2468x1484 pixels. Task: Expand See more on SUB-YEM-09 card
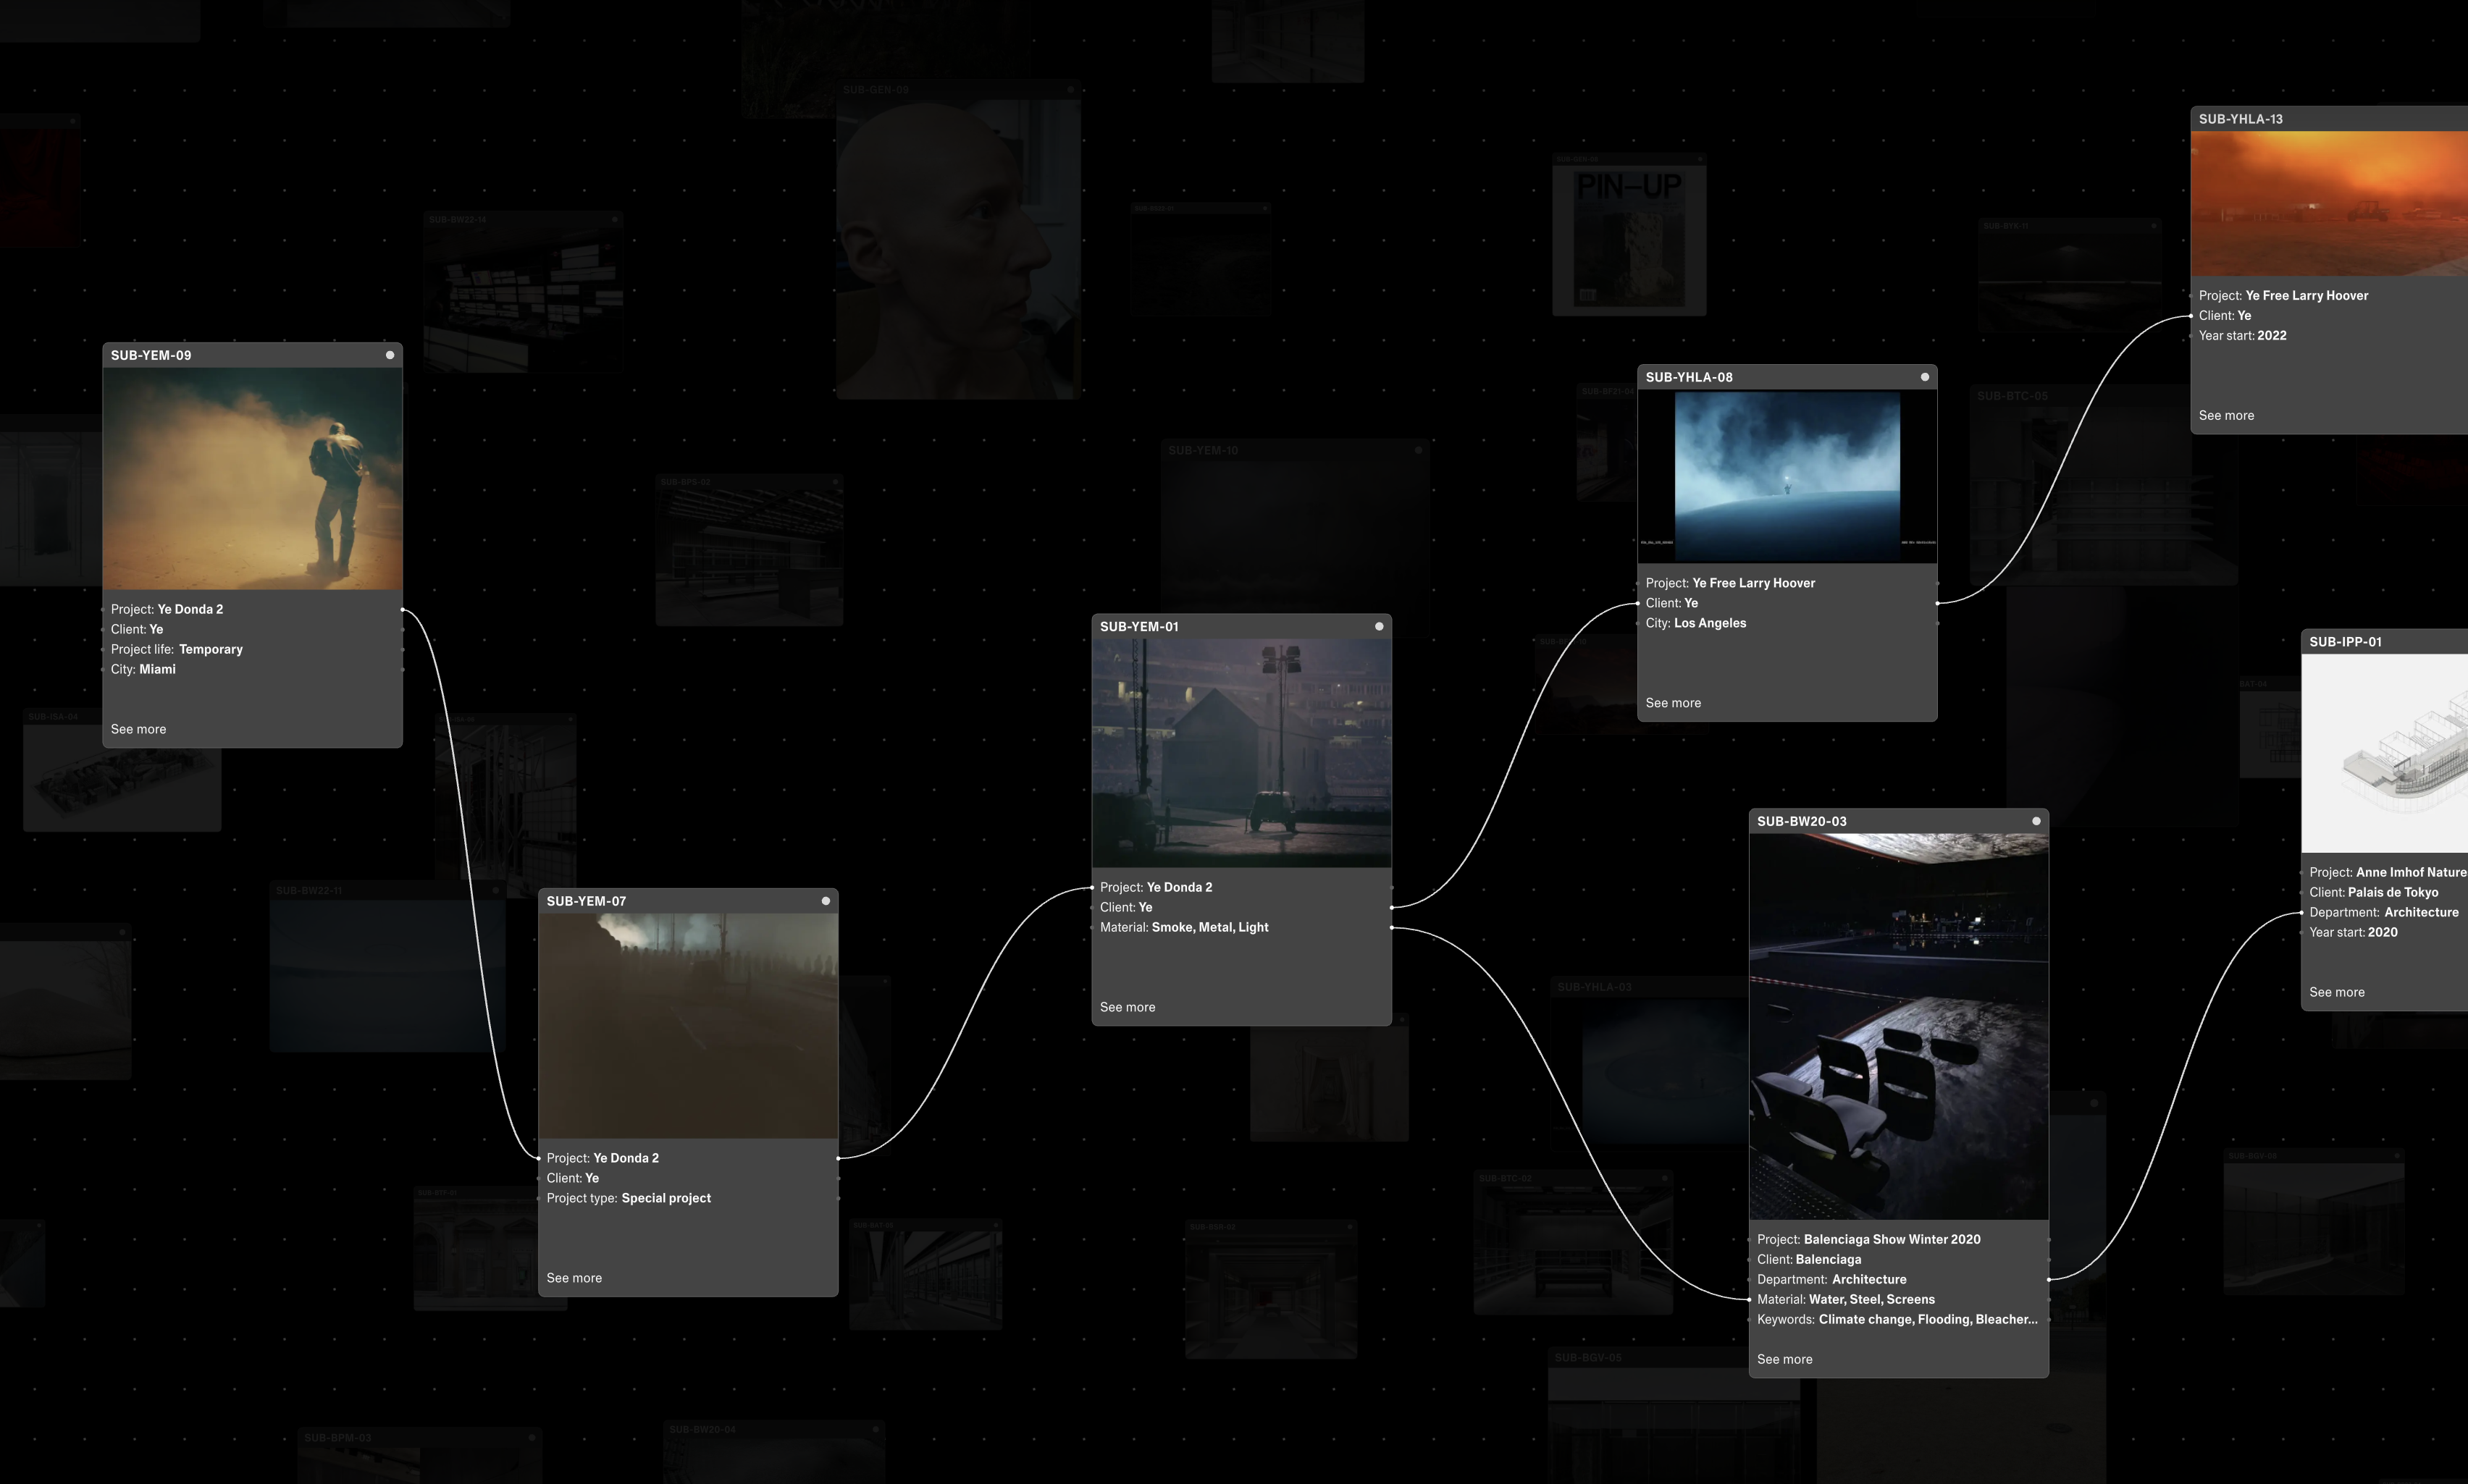click(138, 729)
